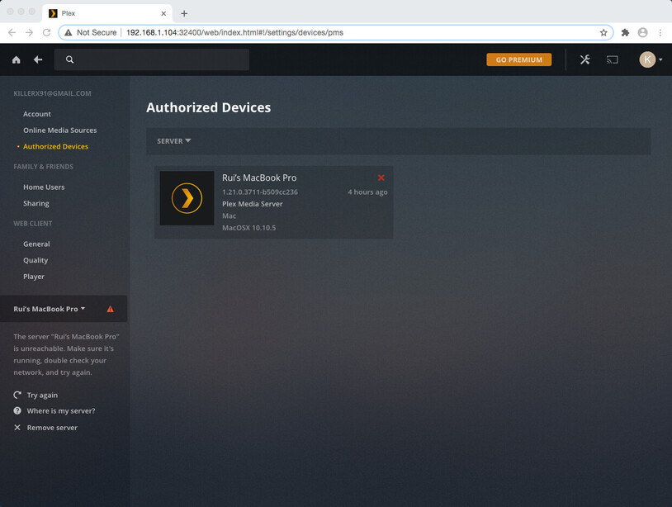
Task: Open Account settings
Action: pos(37,114)
